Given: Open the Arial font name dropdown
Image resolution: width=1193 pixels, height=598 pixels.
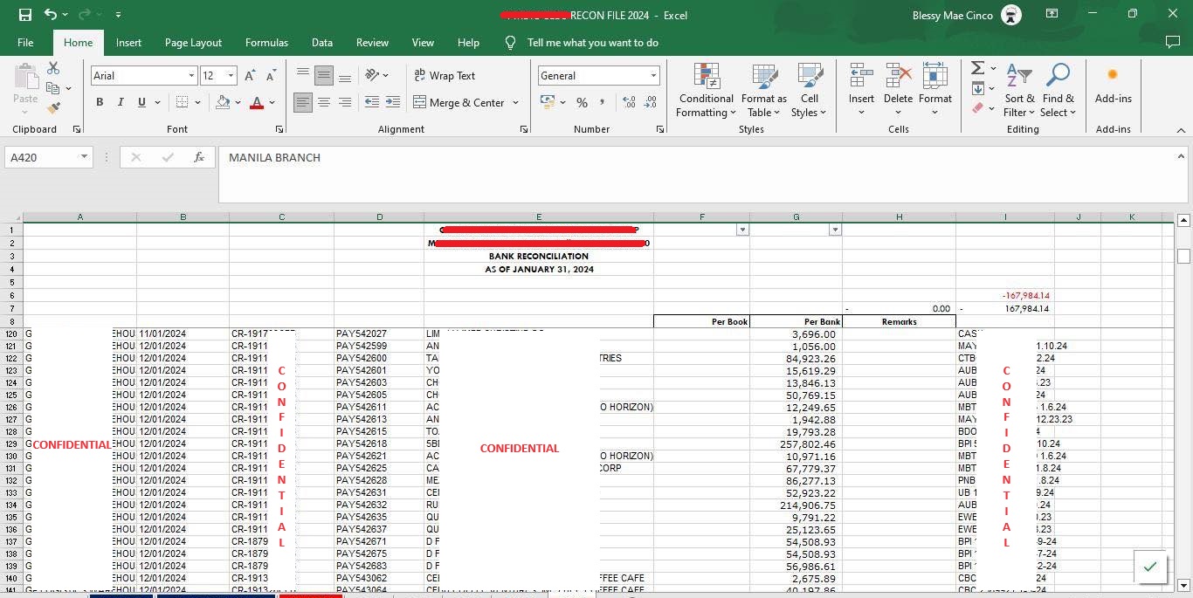Looking at the screenshot, I should [x=191, y=76].
